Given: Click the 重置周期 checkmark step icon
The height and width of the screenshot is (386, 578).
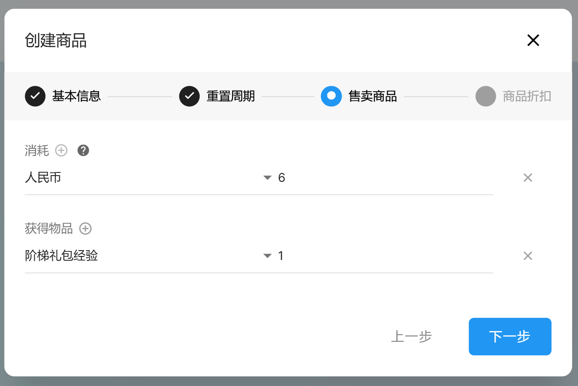Looking at the screenshot, I should click(x=190, y=96).
